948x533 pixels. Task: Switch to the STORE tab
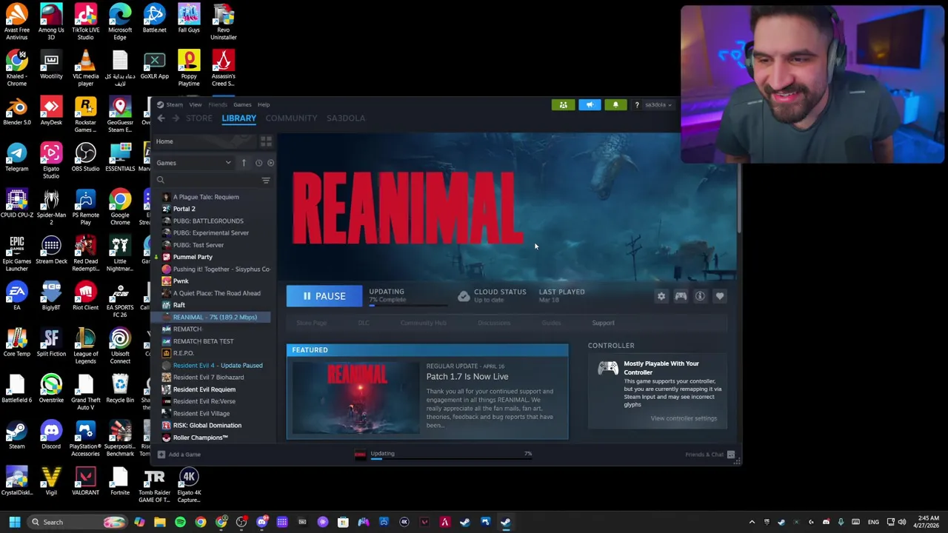(x=199, y=118)
